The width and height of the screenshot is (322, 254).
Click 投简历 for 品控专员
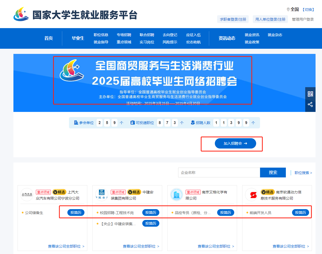tap(226, 212)
